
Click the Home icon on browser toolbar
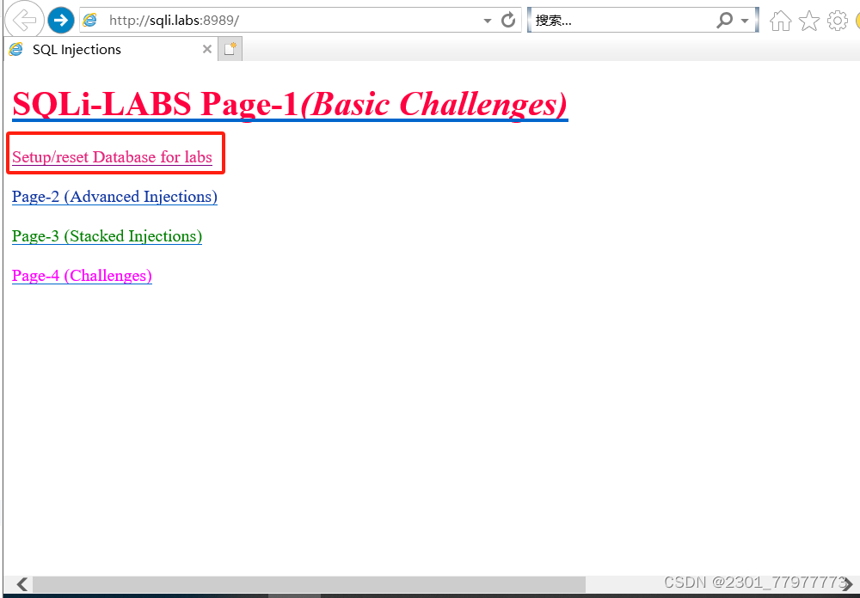click(x=780, y=20)
